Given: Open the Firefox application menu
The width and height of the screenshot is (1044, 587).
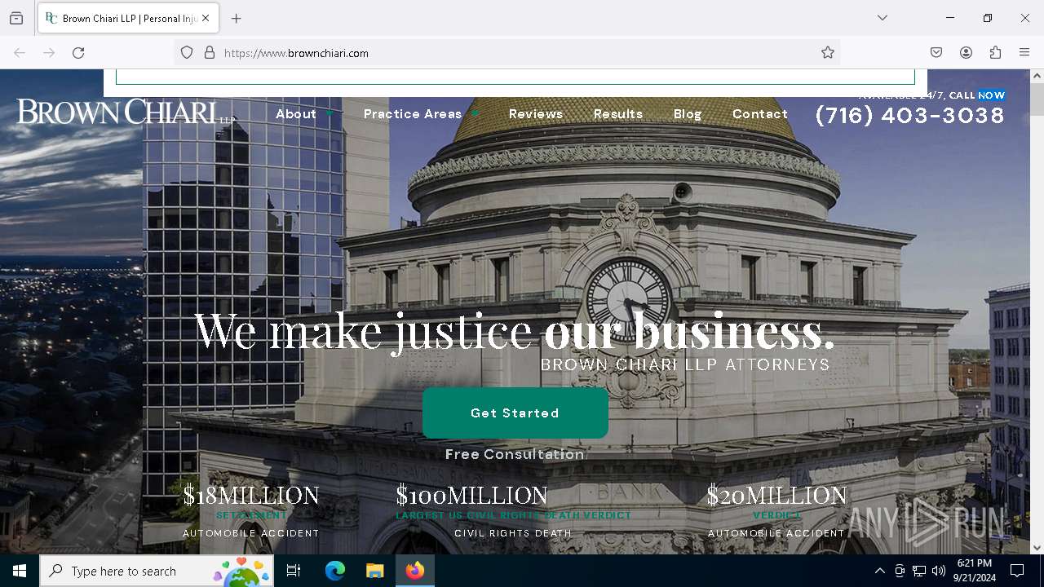Looking at the screenshot, I should coord(1024,52).
